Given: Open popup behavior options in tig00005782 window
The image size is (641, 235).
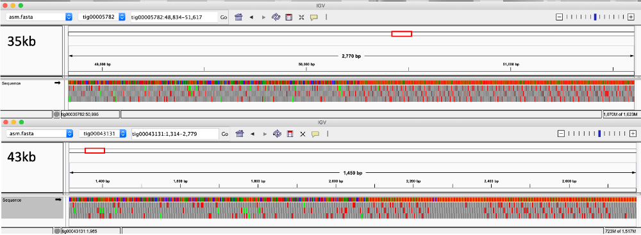Looking at the screenshot, I should point(314,17).
